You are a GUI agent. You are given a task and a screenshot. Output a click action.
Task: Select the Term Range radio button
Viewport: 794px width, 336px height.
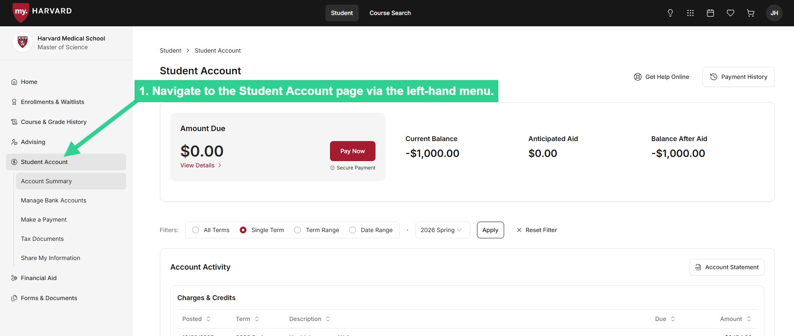coord(297,230)
